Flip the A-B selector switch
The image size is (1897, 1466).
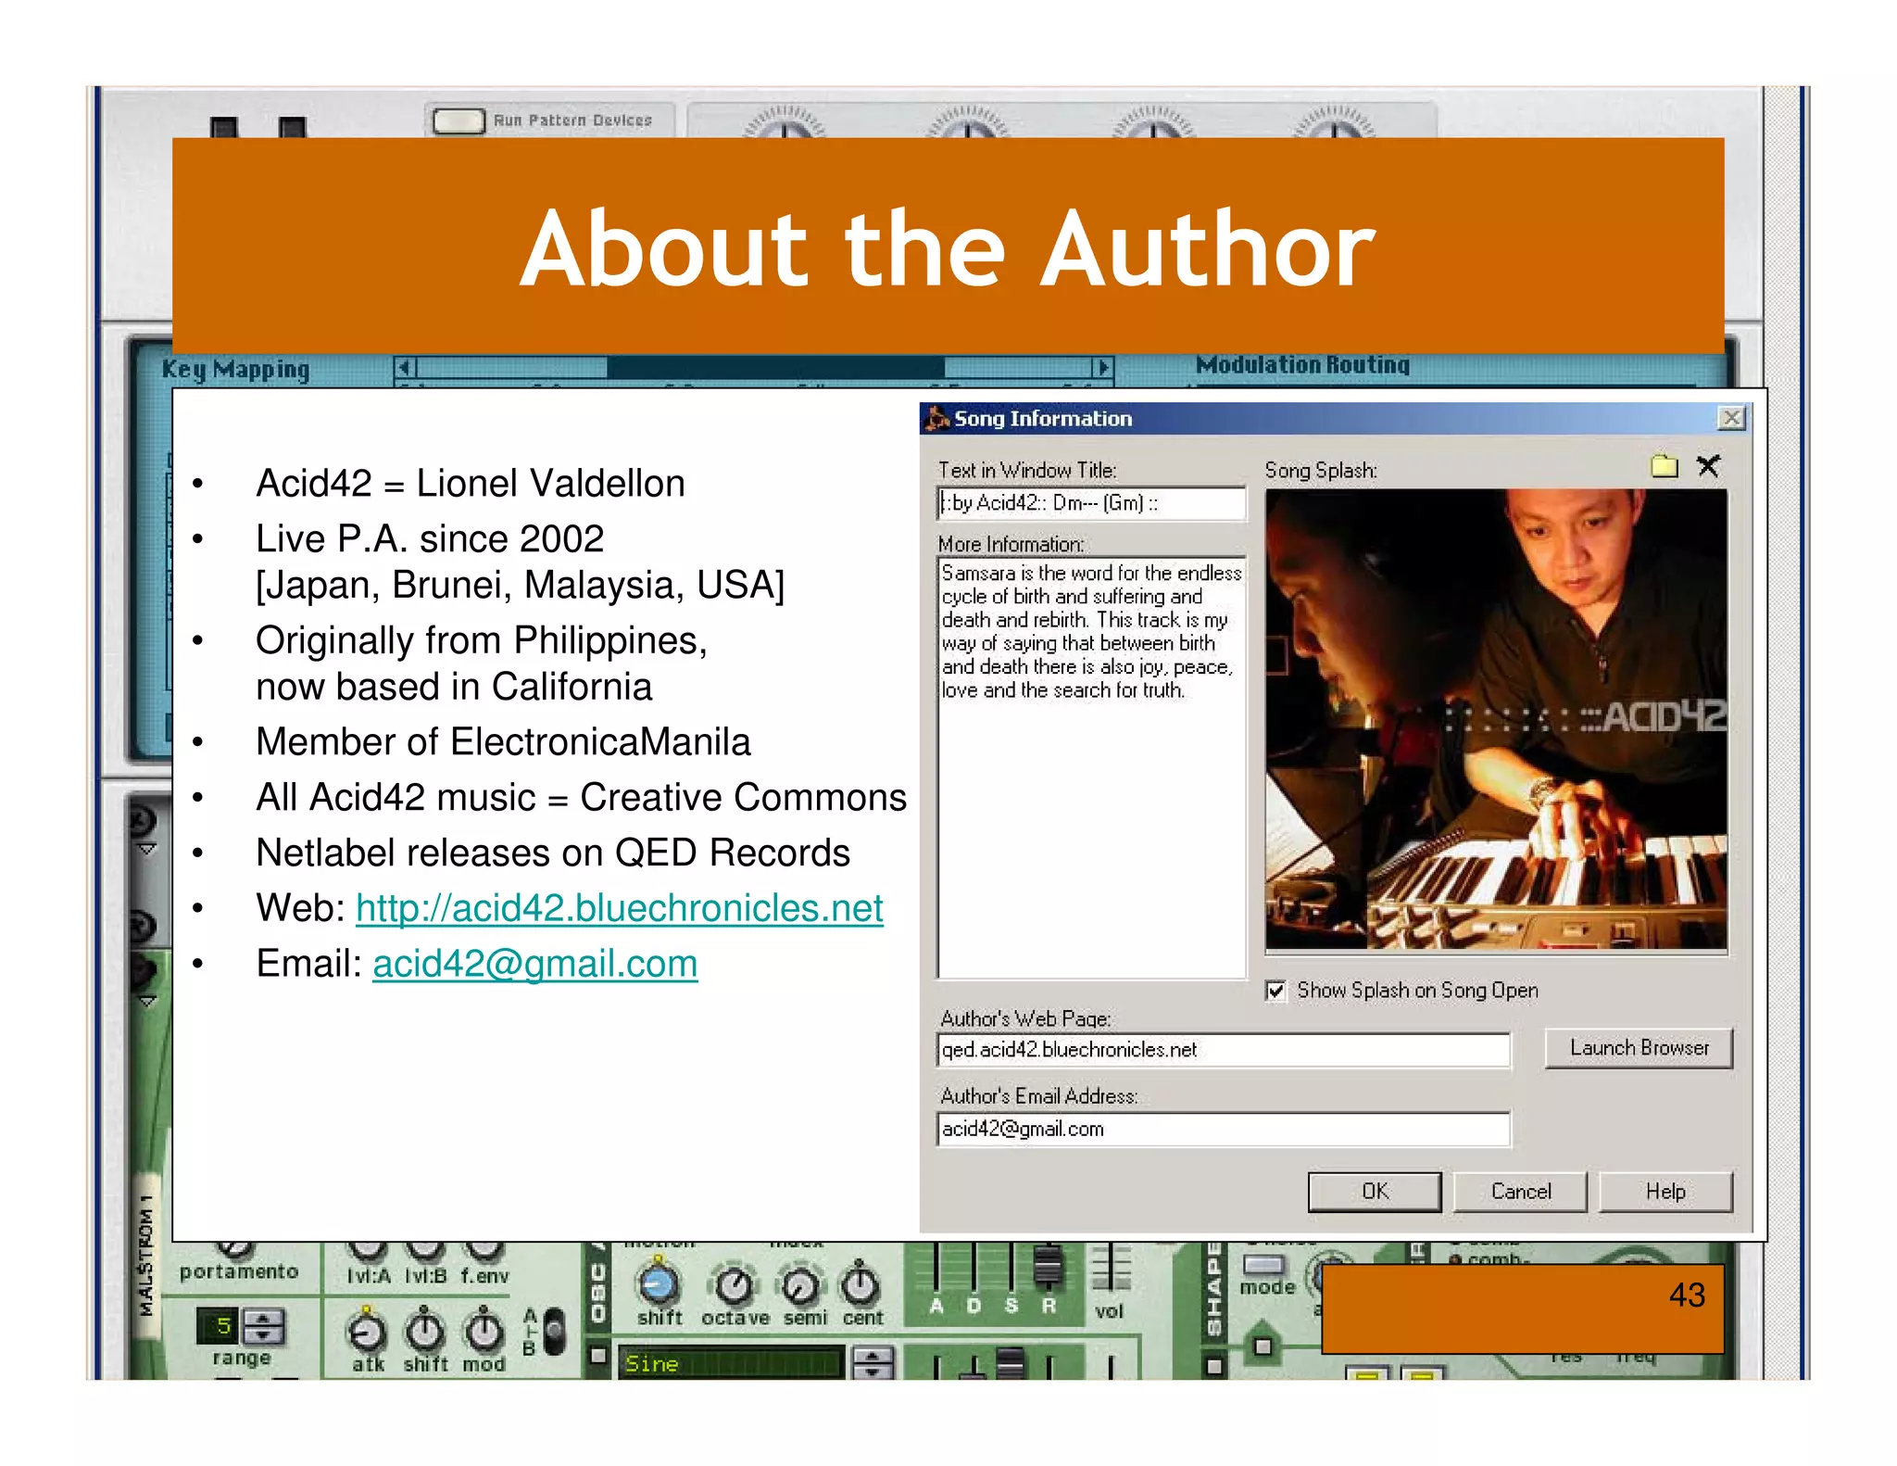pos(554,1332)
